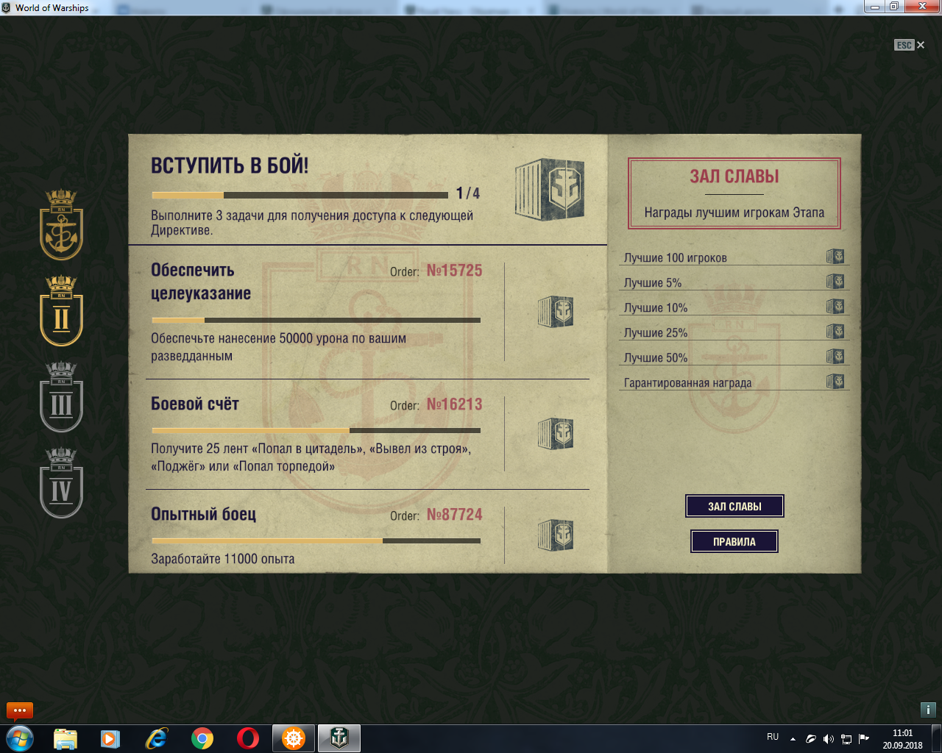Viewport: 942px width, 753px height.
Task: Click container icon for Лучшие 5%
Action: (x=835, y=281)
